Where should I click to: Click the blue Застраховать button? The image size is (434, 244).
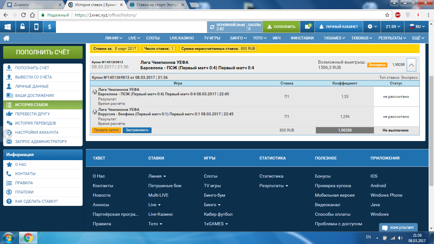(137, 130)
